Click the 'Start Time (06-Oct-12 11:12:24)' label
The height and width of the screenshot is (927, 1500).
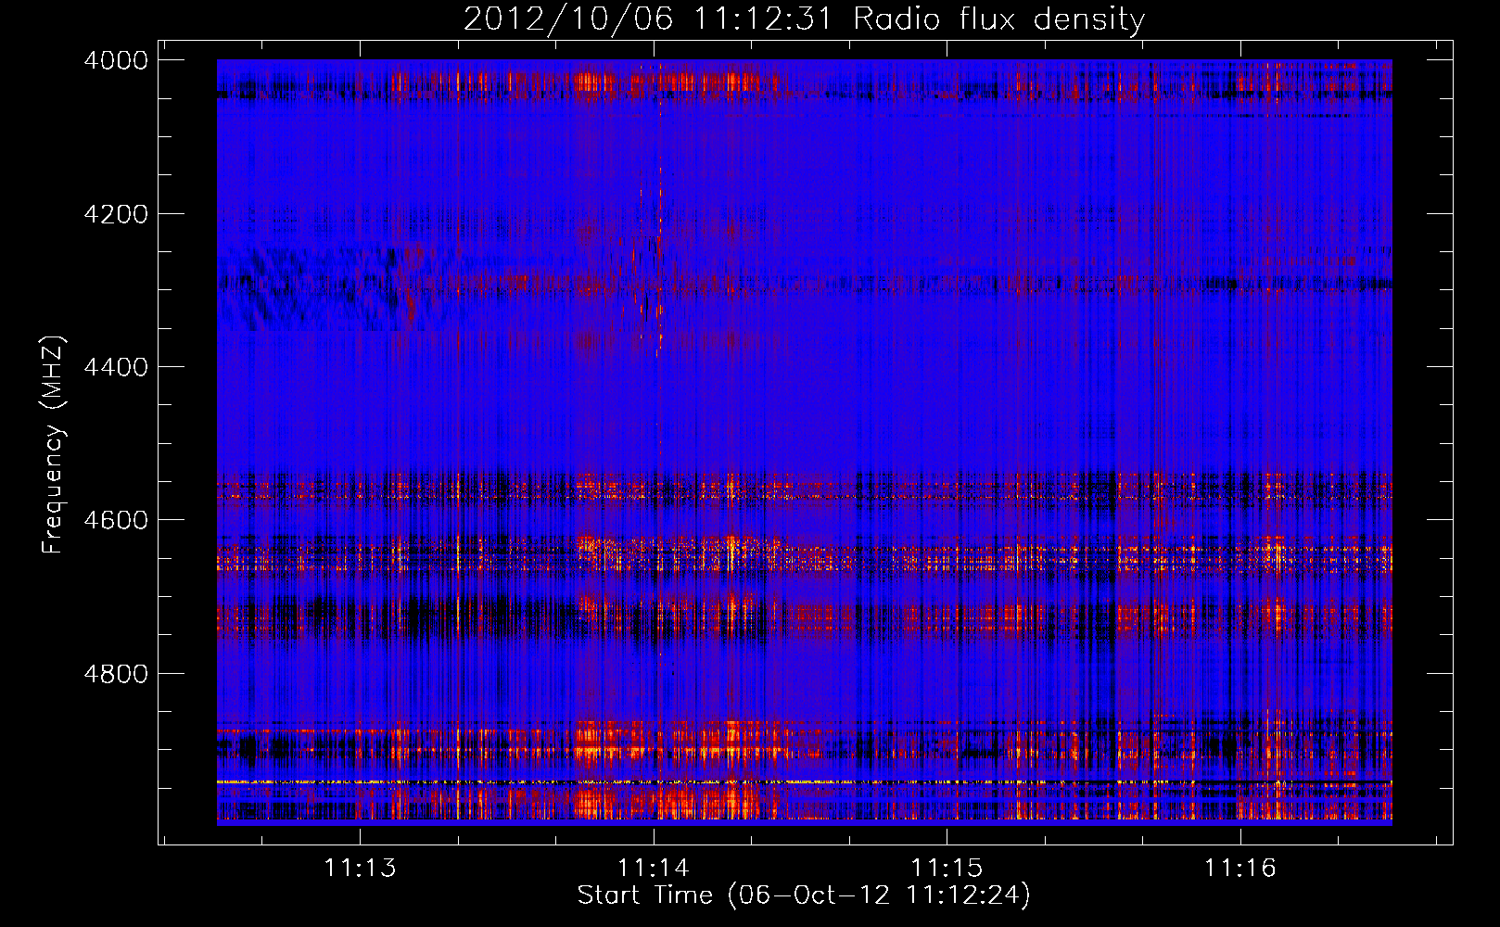[x=804, y=895]
